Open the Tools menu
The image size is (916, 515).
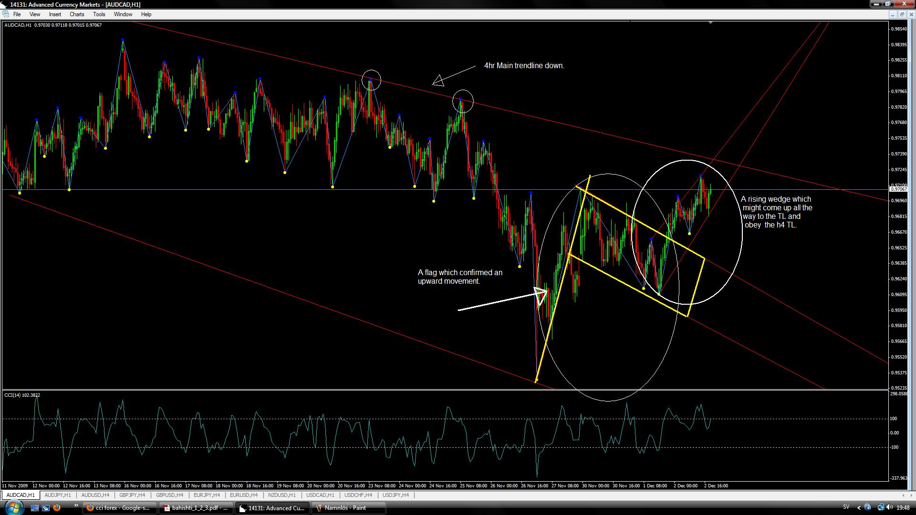(x=99, y=14)
